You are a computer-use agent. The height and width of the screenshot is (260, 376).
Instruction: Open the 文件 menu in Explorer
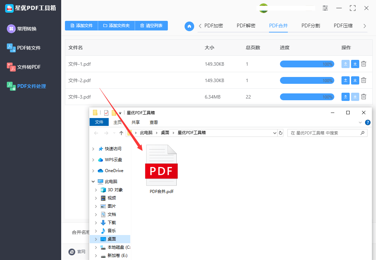[x=99, y=122]
